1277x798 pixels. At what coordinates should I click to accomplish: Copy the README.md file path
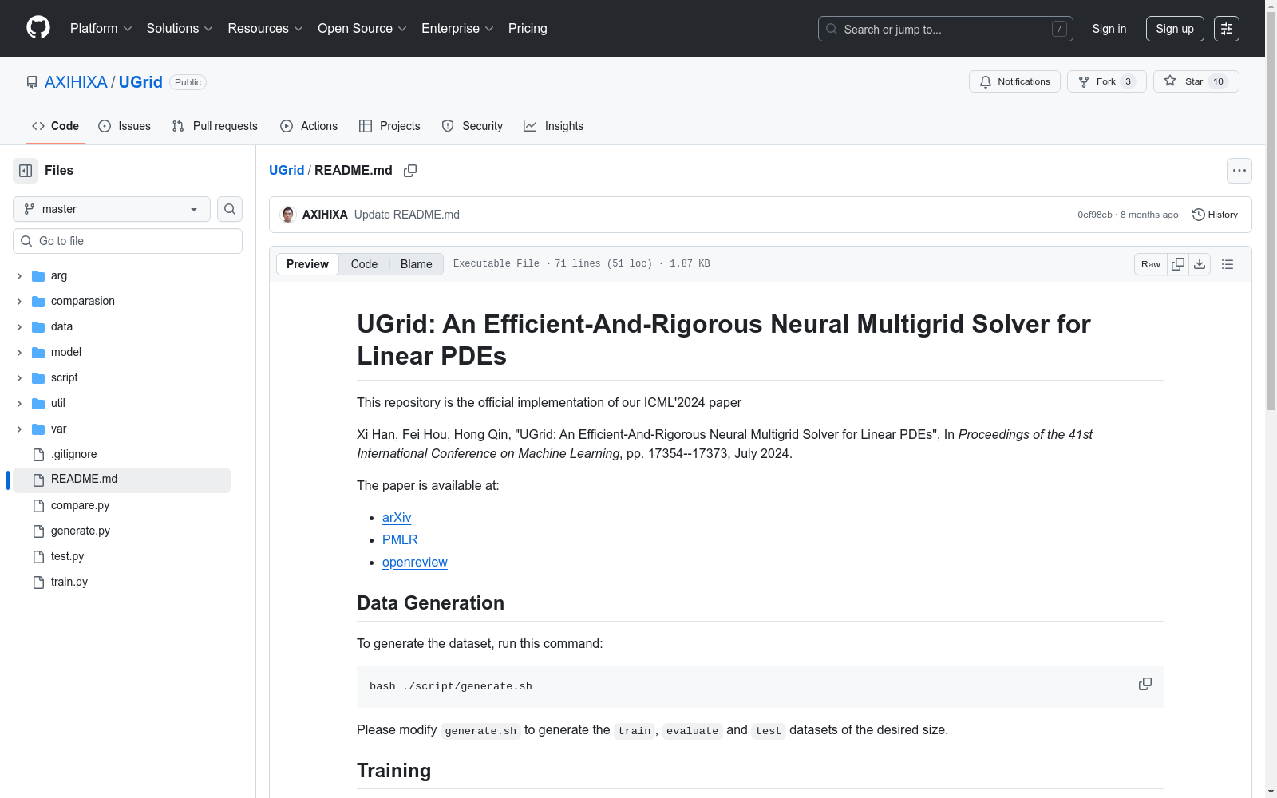pos(410,171)
